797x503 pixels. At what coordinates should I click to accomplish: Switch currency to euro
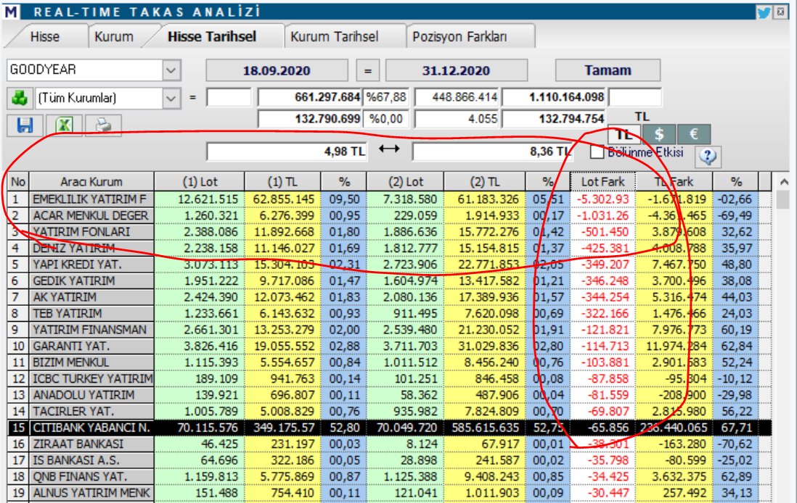(693, 135)
